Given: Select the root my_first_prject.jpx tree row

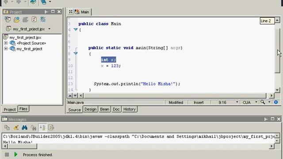Looking at the screenshot, I should 25,38.
